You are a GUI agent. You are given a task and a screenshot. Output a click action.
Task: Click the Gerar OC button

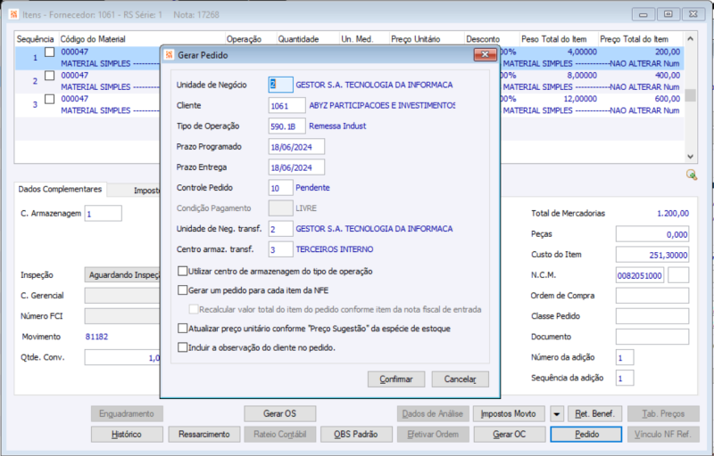[509, 435]
